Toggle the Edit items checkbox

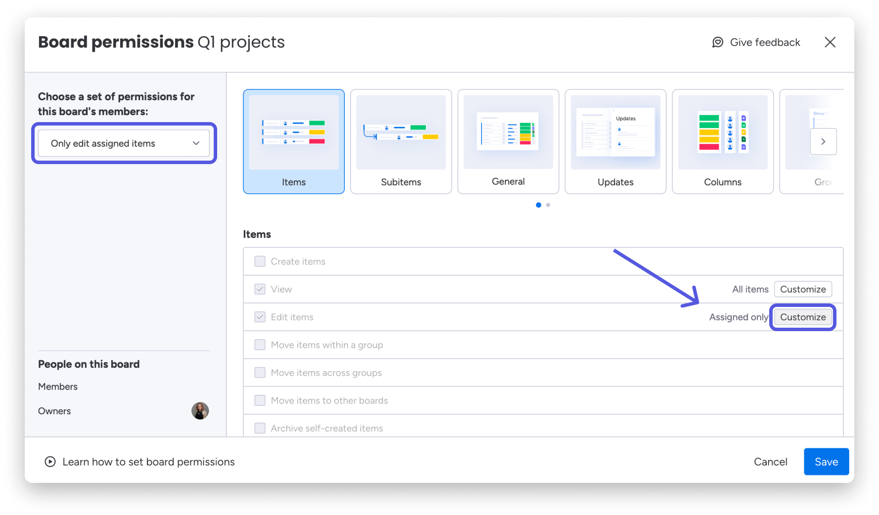(260, 317)
